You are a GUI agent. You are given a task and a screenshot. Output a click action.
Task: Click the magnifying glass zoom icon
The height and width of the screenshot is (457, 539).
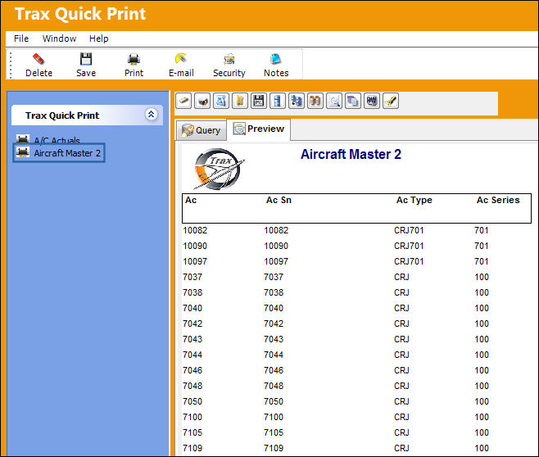pyautogui.click(x=334, y=101)
